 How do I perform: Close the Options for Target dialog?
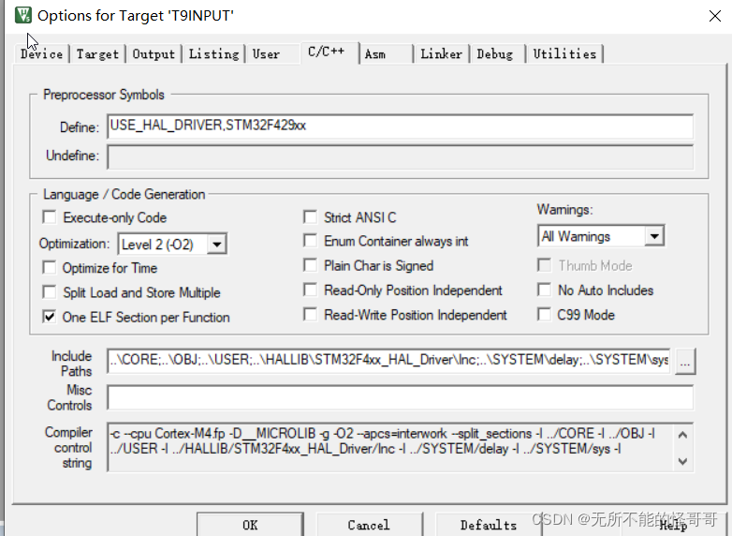point(714,16)
